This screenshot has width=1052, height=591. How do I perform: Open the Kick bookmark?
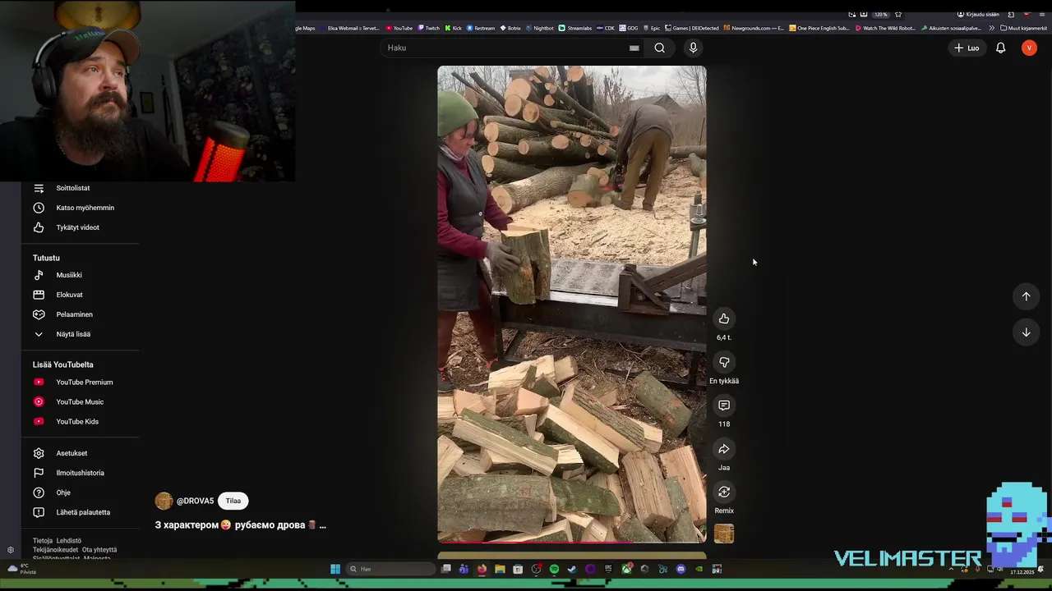454,28
